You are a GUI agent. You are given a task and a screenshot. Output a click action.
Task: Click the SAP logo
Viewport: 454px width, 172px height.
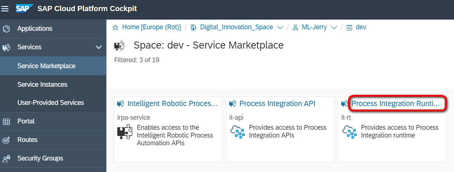point(25,8)
